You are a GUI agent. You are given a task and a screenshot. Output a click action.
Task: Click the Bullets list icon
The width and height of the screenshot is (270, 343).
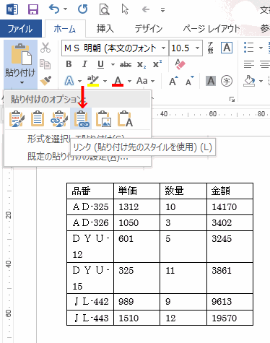[x=249, y=48]
